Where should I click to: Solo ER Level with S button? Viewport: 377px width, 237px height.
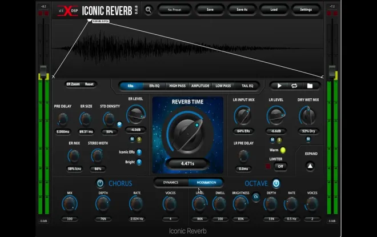tap(139, 139)
